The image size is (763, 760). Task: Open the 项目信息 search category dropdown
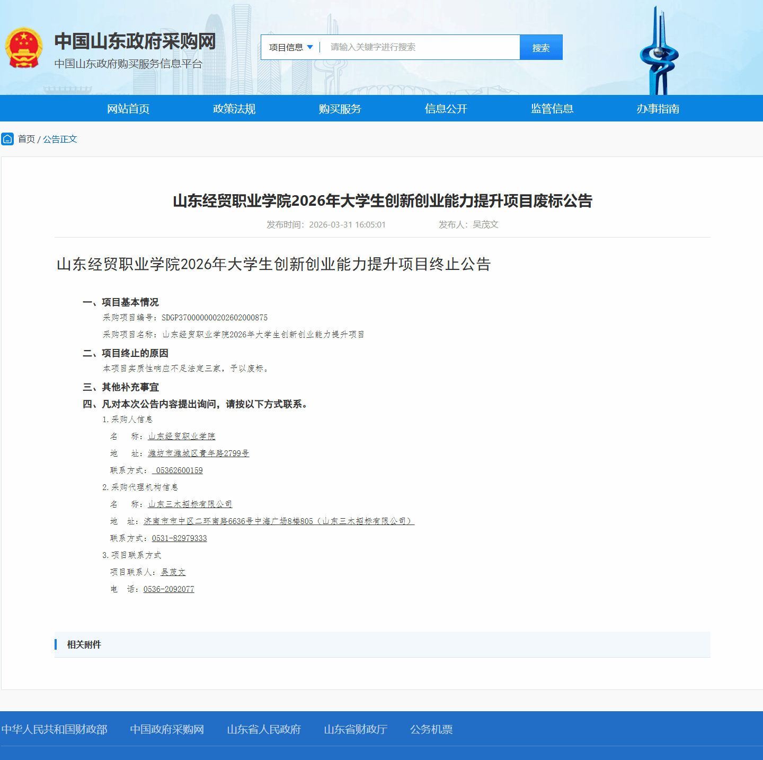click(291, 47)
